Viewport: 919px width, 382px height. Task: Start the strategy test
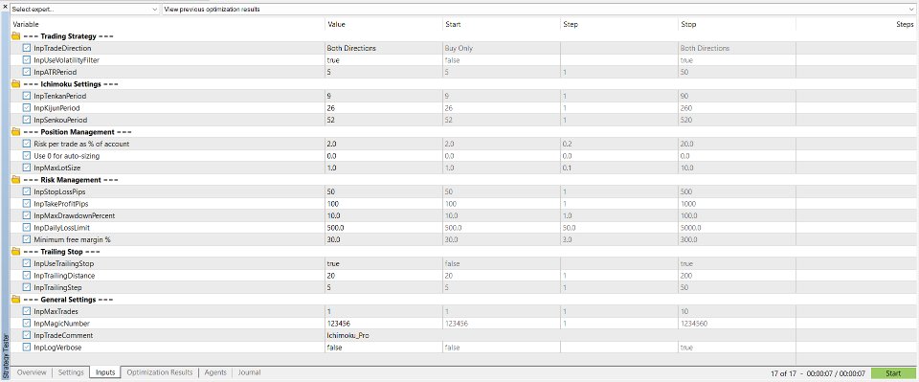coord(893,373)
